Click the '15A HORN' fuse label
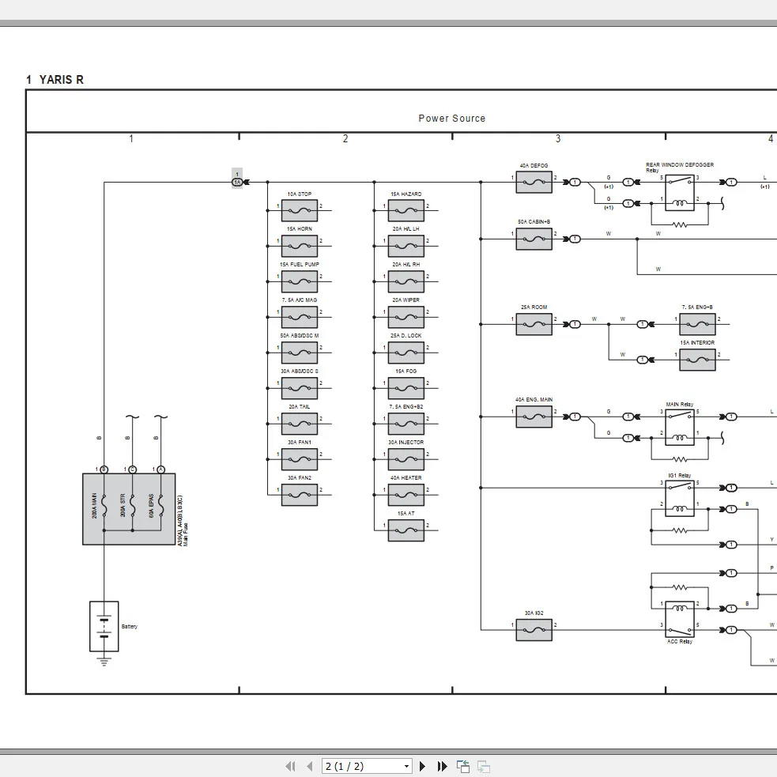Viewport: 777px width, 777px height. click(300, 229)
